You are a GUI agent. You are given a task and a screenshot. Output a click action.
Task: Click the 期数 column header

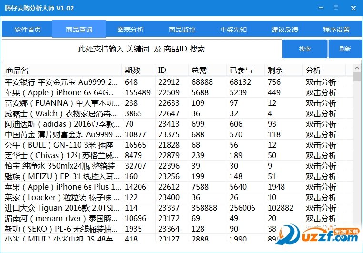pos(139,70)
